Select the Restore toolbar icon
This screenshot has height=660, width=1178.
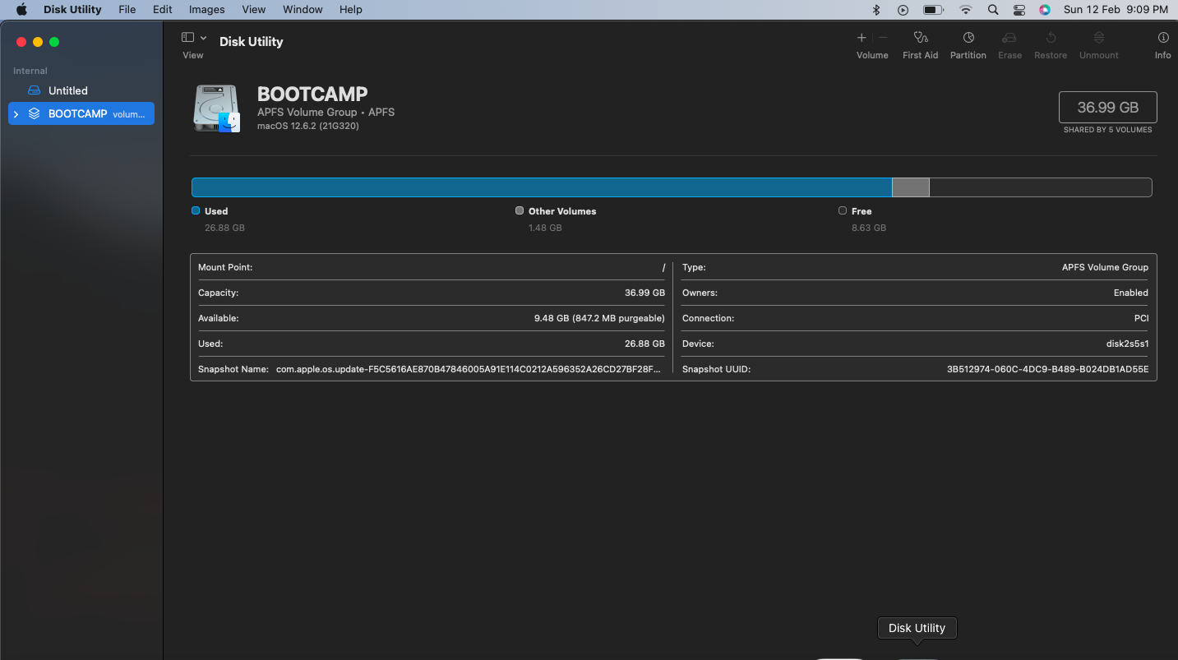(1050, 41)
